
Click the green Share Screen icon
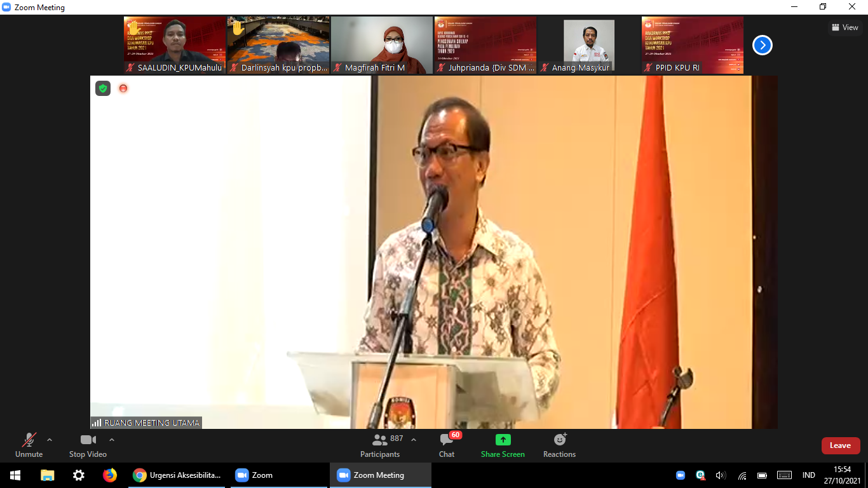[503, 440]
